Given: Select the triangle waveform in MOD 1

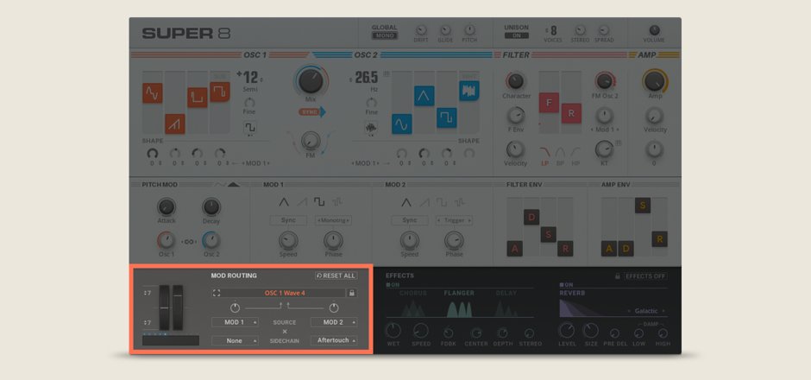Looking at the screenshot, I should pos(283,202).
